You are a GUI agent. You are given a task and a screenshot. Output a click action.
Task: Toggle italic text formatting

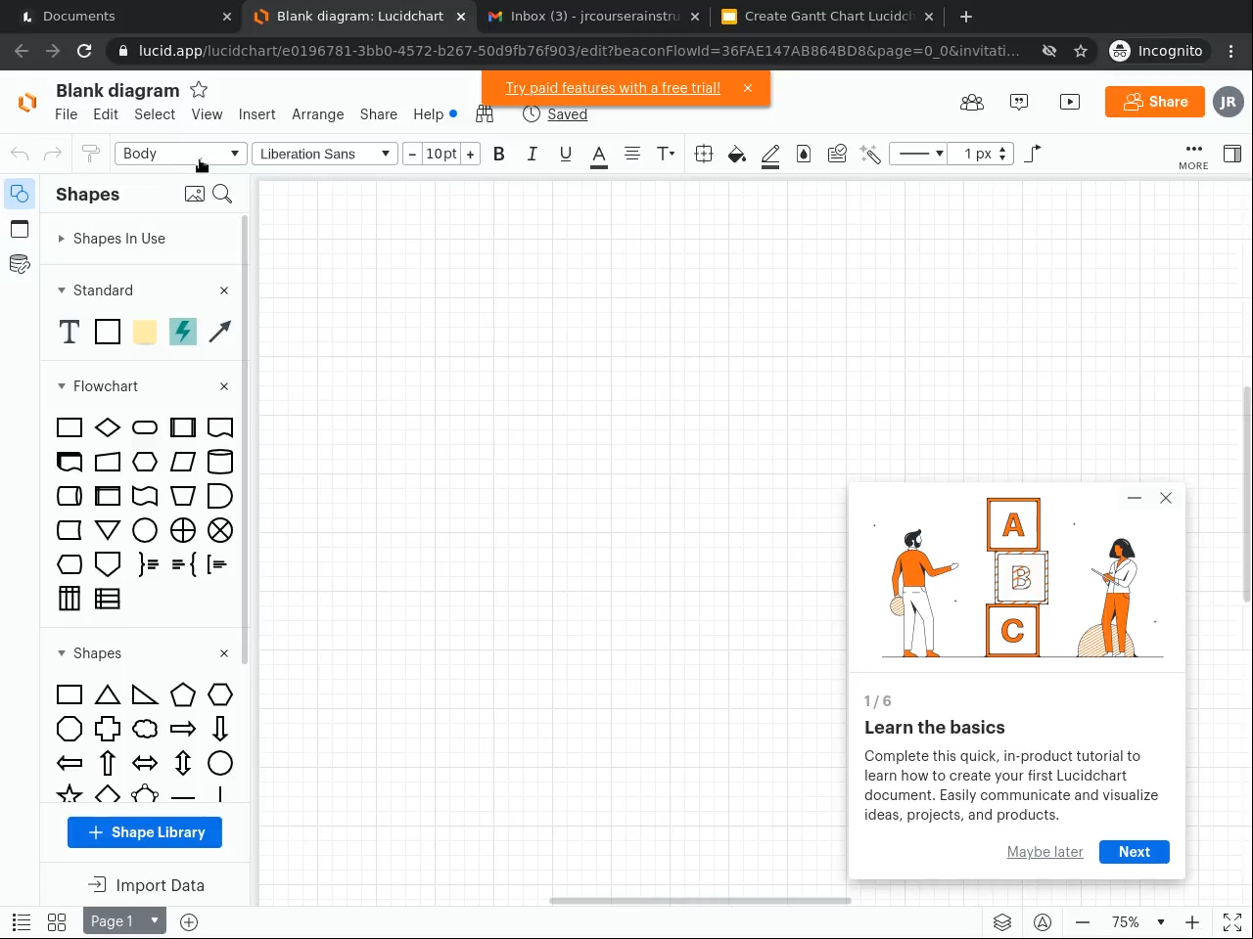point(532,154)
